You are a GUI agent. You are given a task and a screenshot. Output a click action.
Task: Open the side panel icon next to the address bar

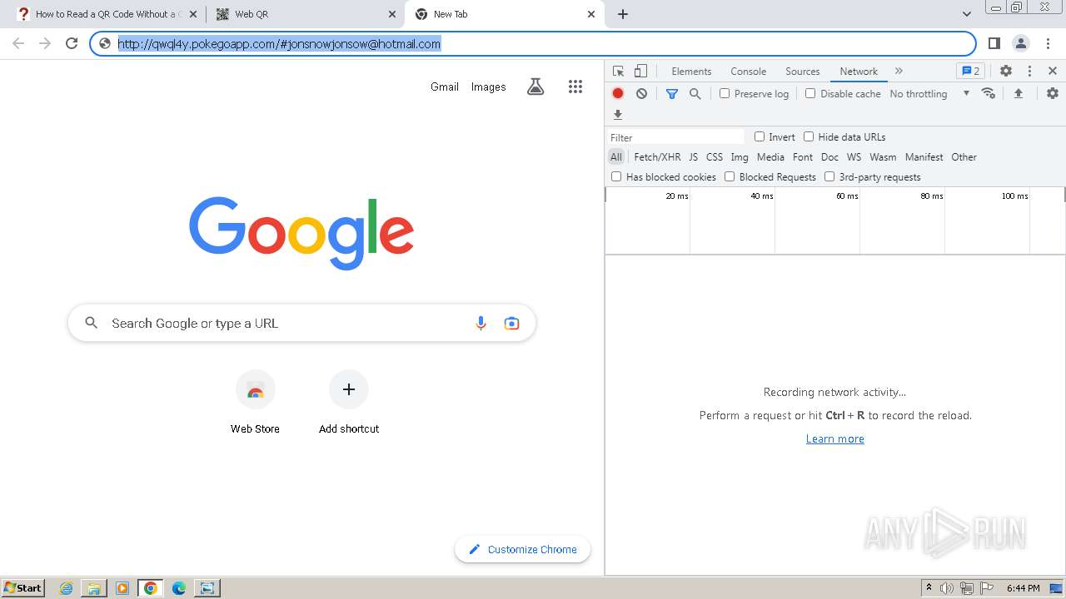click(994, 43)
